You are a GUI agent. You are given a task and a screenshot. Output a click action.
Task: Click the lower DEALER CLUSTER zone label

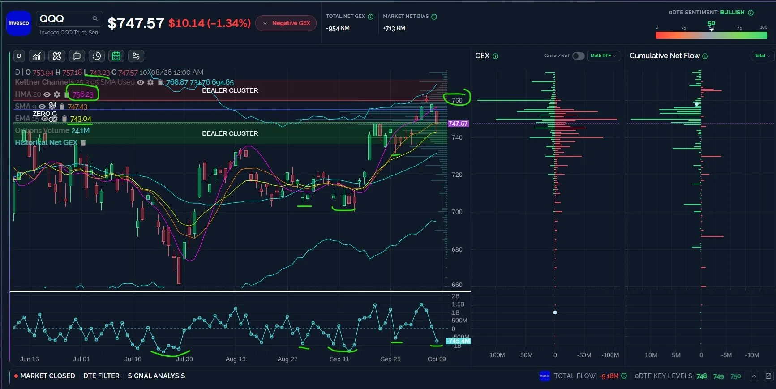click(x=230, y=133)
